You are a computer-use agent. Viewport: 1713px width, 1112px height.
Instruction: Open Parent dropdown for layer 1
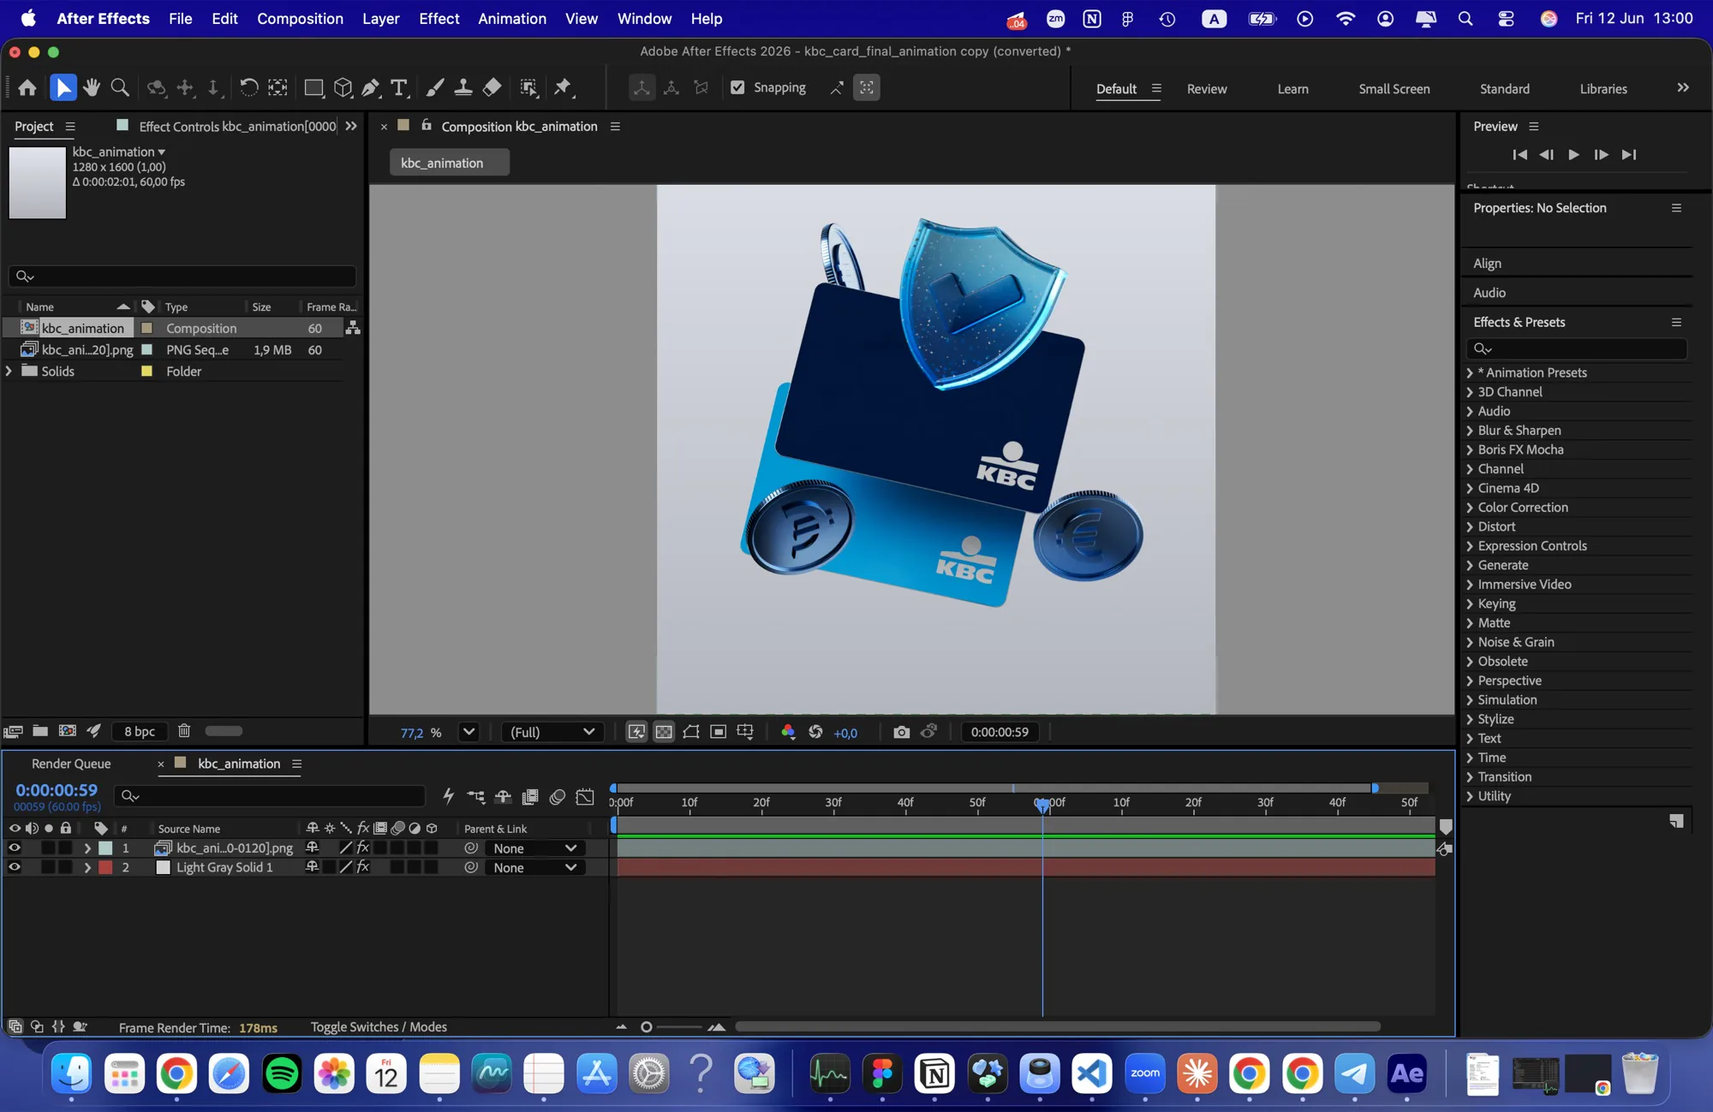click(534, 847)
